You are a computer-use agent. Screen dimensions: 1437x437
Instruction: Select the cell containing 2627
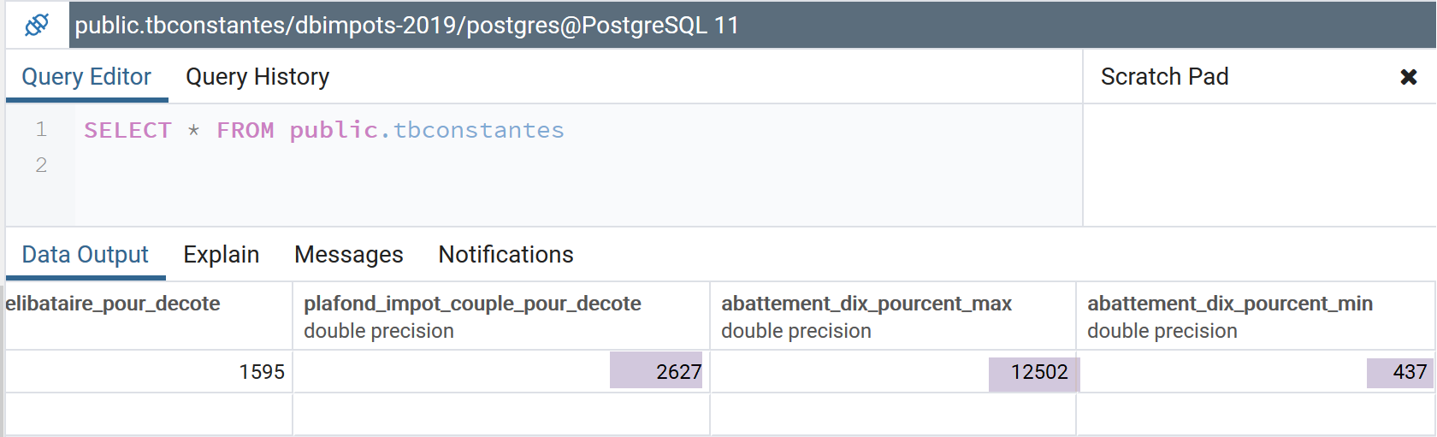[x=656, y=371]
